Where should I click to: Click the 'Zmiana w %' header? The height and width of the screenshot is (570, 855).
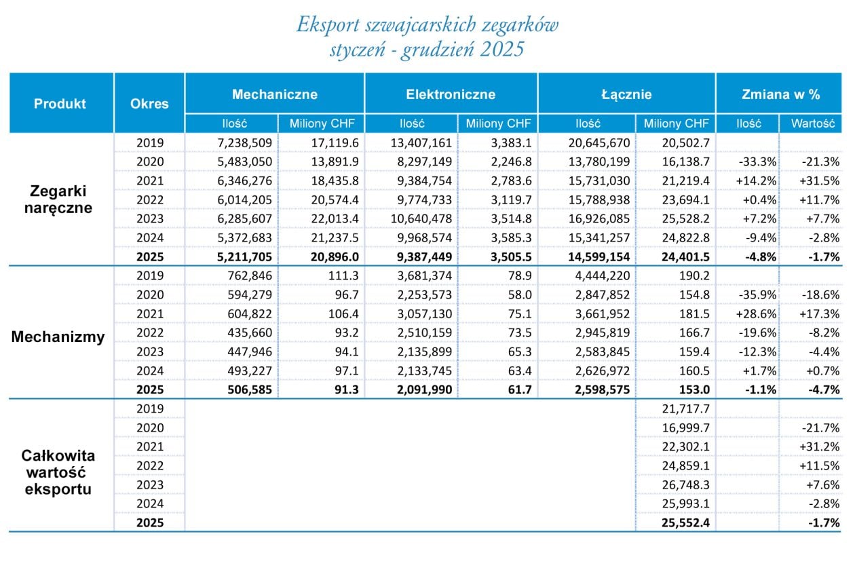coord(780,94)
